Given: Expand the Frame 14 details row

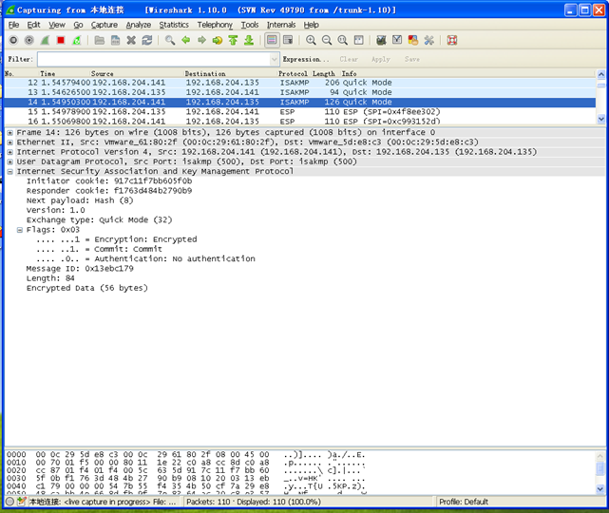Looking at the screenshot, I should point(10,133).
